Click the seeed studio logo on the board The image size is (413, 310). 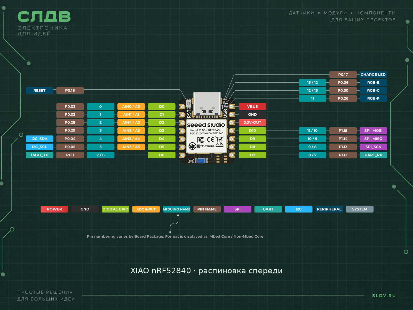click(206, 125)
